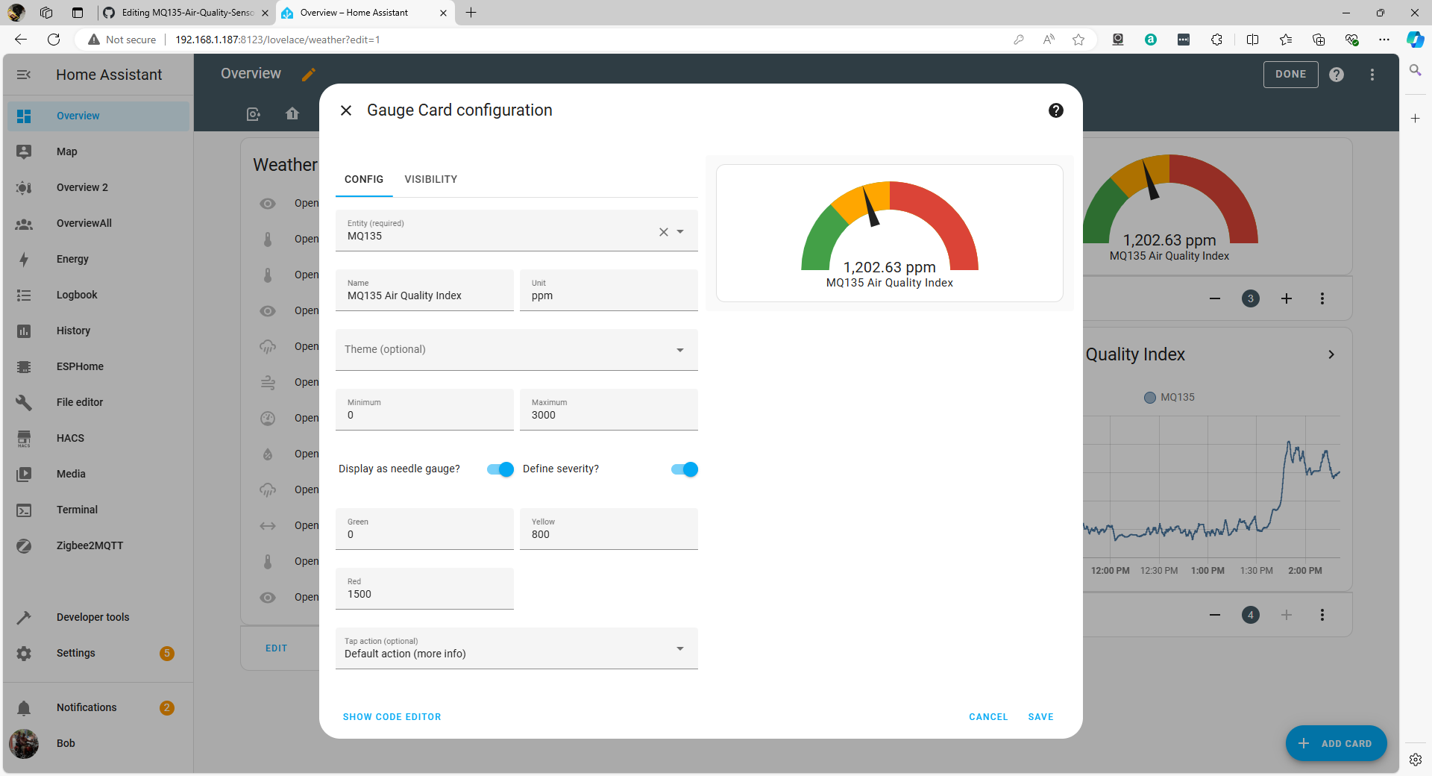Edit the Red severity value
The height and width of the screenshot is (776, 1432).
[424, 589]
